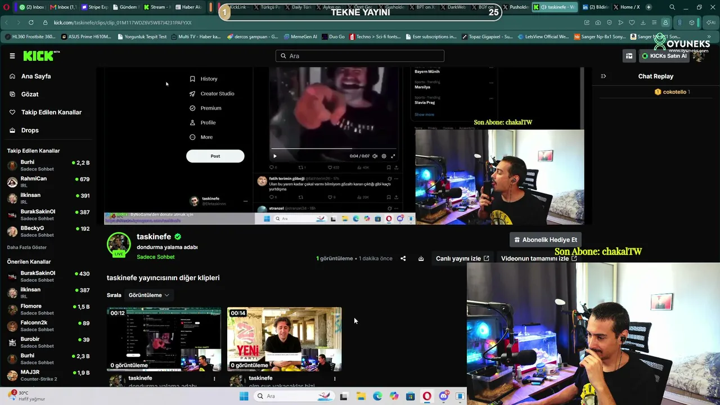Click the Gözat browse icon
Screen dimensions: 720x405
click(12, 94)
